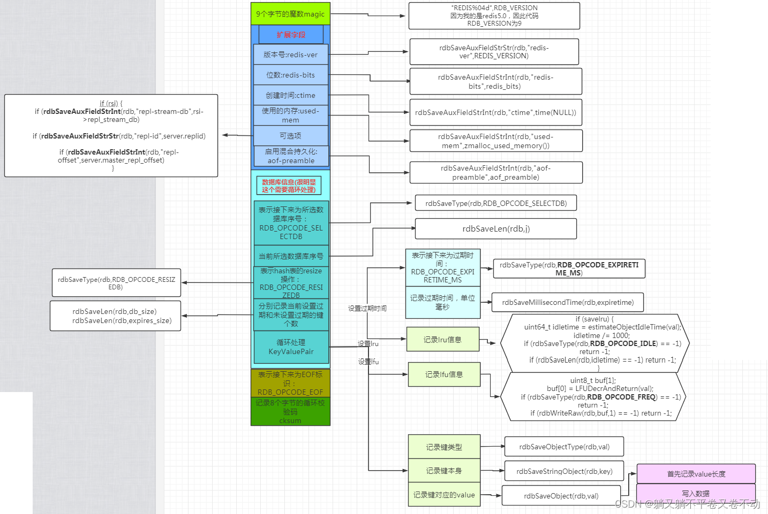This screenshot has width=768, height=514.
Task: Click the rdbSaveAuxFieldStrInt redis-bits box
Action: coord(496,81)
